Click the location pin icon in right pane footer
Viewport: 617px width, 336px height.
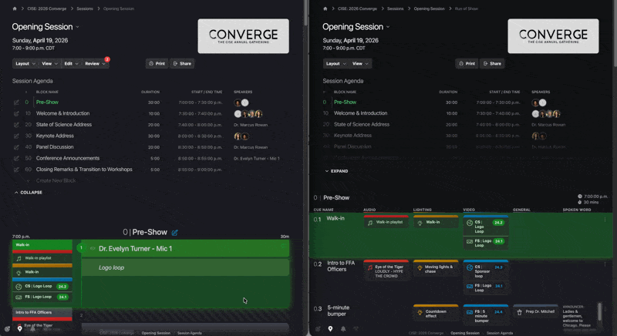pos(330,328)
